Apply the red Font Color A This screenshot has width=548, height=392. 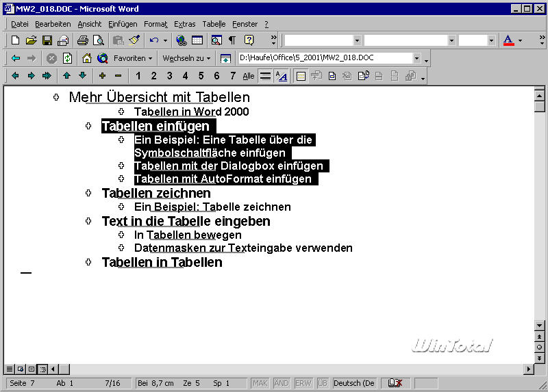coord(508,41)
